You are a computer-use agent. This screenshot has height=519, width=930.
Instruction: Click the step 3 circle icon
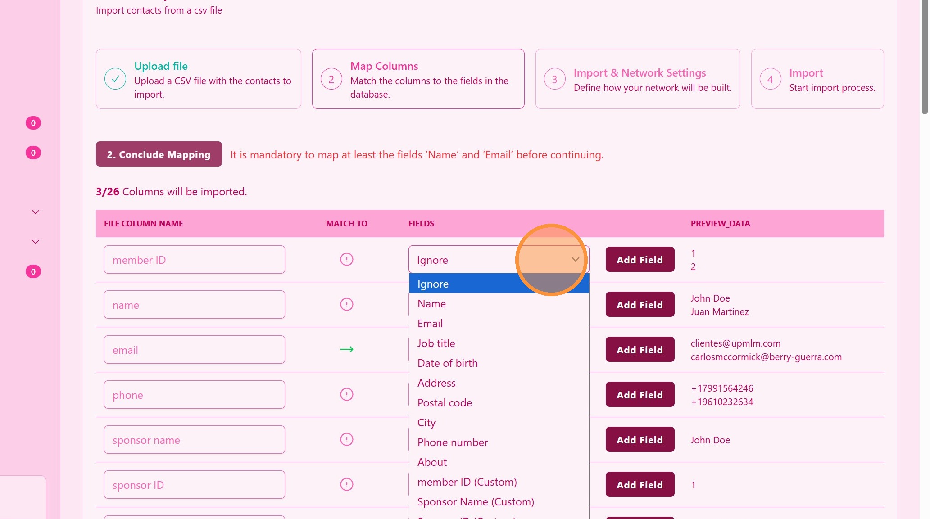click(x=554, y=79)
